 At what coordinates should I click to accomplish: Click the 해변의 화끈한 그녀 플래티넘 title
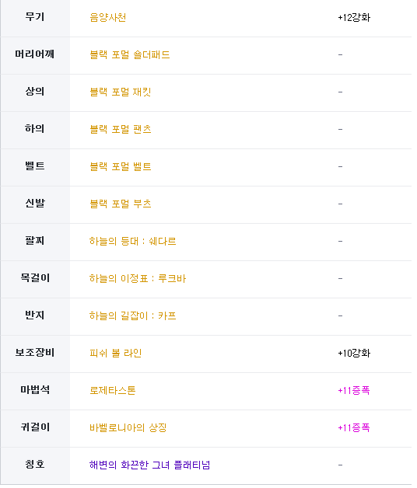tap(149, 465)
